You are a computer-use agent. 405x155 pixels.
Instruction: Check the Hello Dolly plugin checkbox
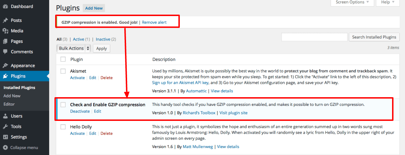tap(63, 127)
